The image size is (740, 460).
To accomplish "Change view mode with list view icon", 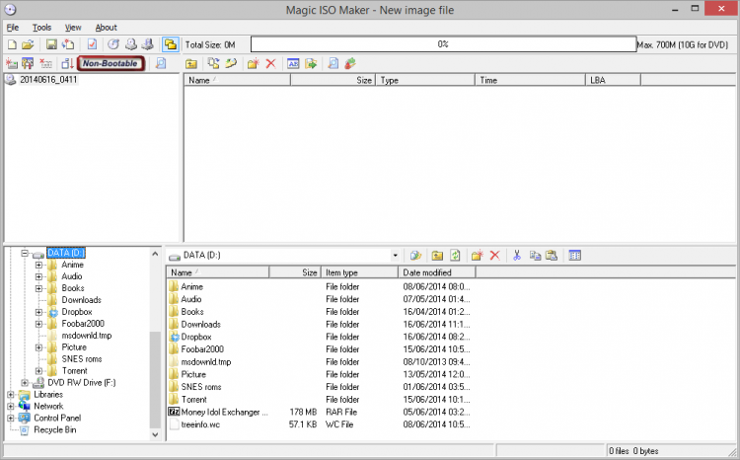I will click(x=574, y=256).
